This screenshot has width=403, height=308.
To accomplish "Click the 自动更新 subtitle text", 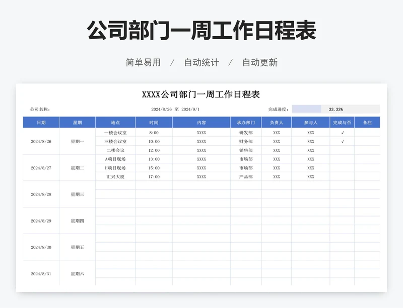I will (x=260, y=62).
